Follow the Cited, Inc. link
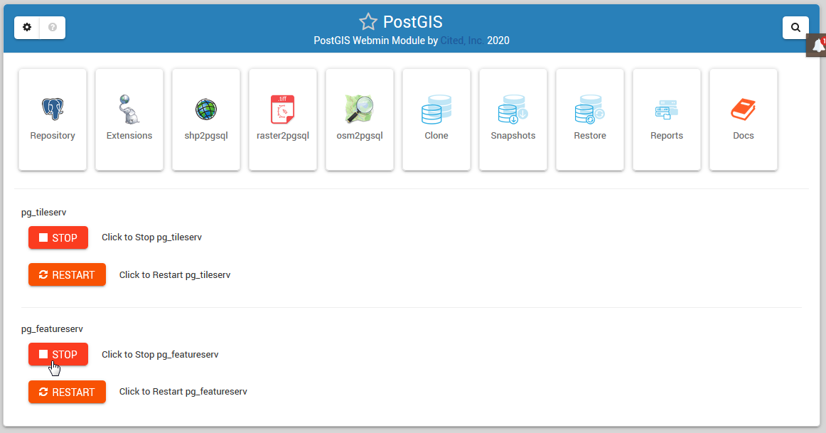The width and height of the screenshot is (826, 433). tap(462, 41)
